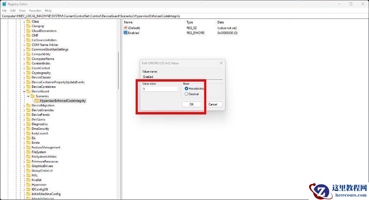Close the Edit DWORD dialog with X

[221, 63]
